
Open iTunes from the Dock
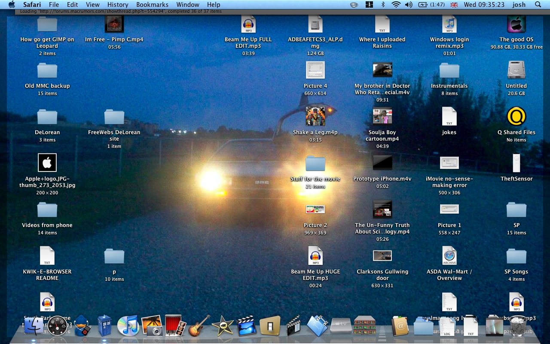pos(128,327)
